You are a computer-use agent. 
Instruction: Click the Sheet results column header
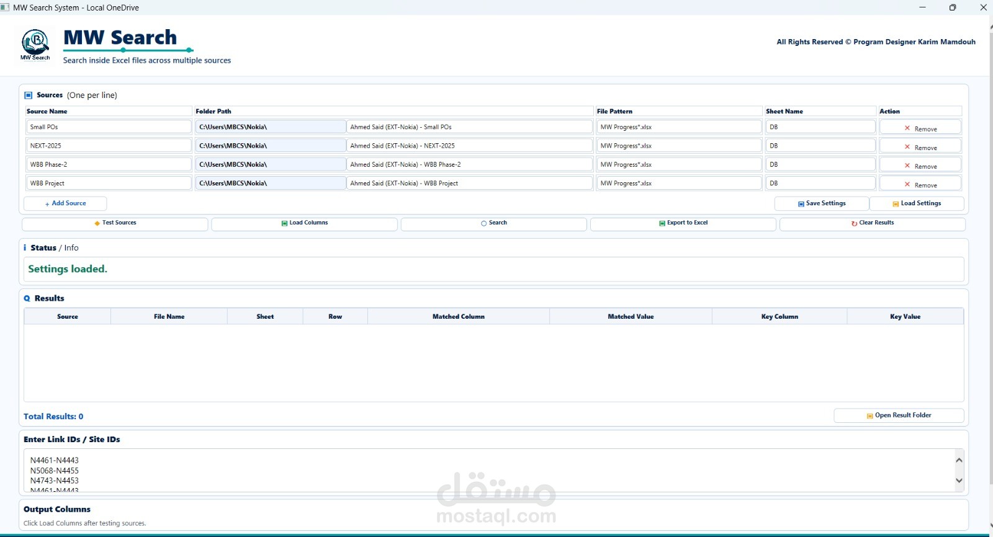coord(265,316)
